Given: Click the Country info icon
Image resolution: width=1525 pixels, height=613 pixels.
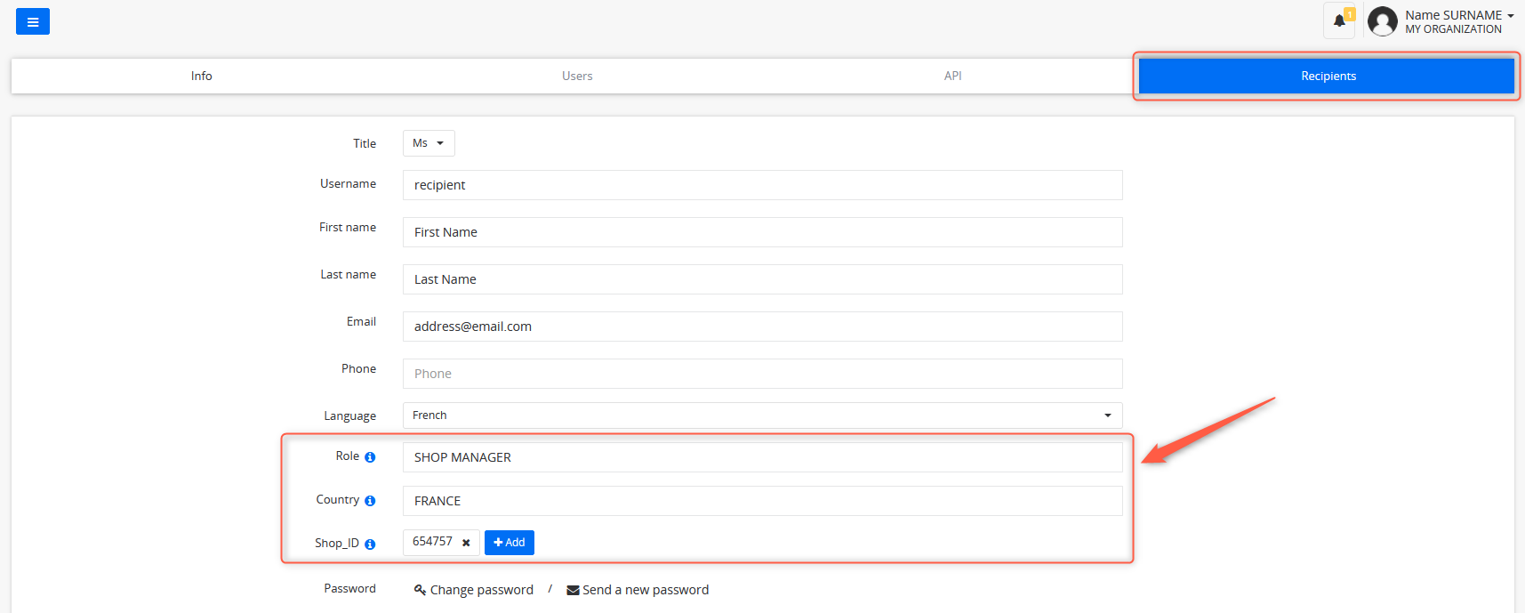Looking at the screenshot, I should (370, 501).
